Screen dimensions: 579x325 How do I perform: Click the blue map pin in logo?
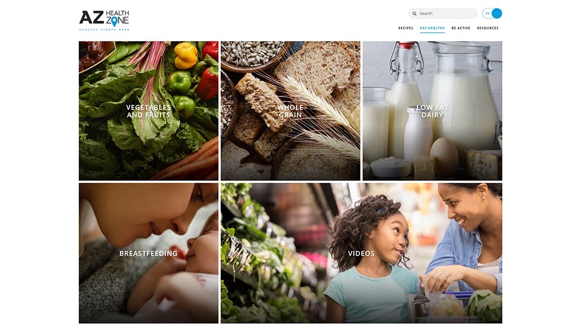pyautogui.click(x=115, y=22)
